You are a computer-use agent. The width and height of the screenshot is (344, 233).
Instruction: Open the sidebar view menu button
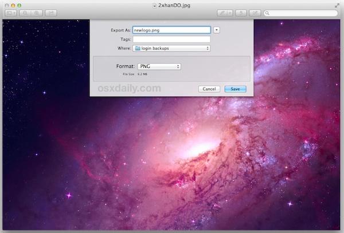pyautogui.click(x=11, y=13)
